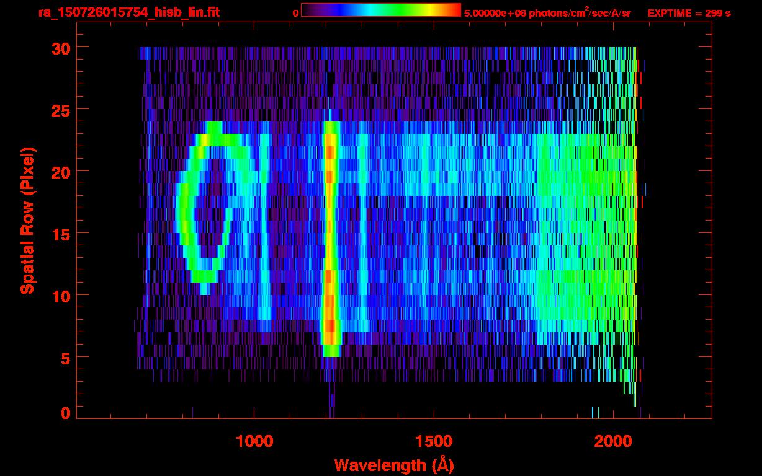
Task: Click the x-axis tick label 1500
Action: (x=434, y=441)
